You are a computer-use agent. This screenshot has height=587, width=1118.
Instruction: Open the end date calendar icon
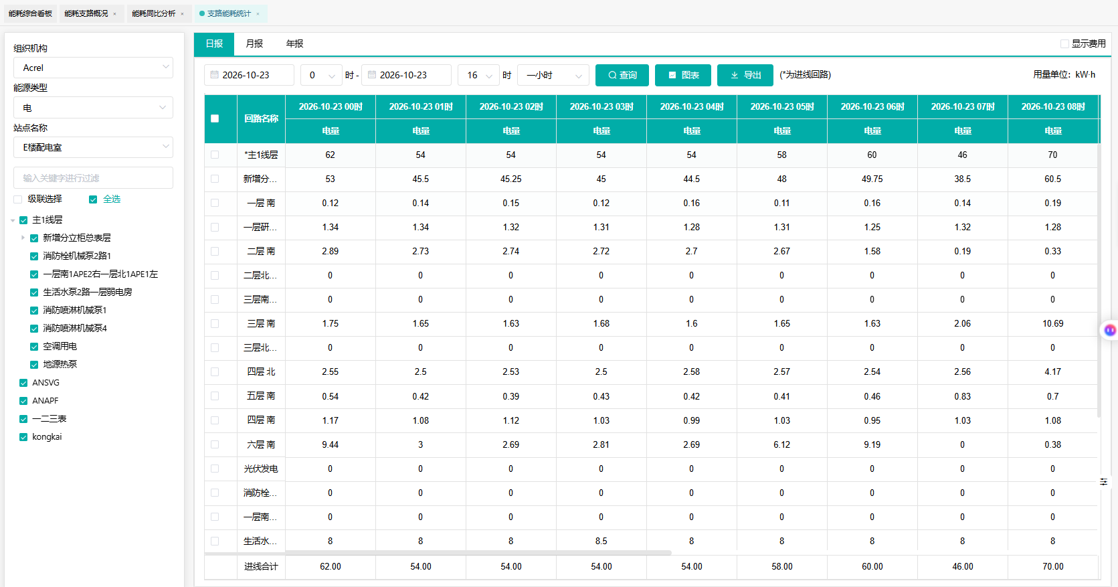[x=372, y=75]
